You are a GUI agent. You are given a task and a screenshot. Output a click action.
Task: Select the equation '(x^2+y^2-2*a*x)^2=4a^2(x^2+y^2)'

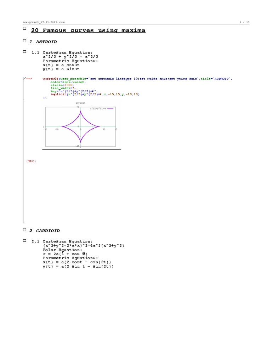click(84, 246)
